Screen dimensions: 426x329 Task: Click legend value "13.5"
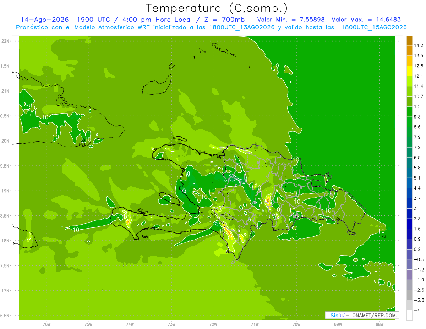(418, 56)
